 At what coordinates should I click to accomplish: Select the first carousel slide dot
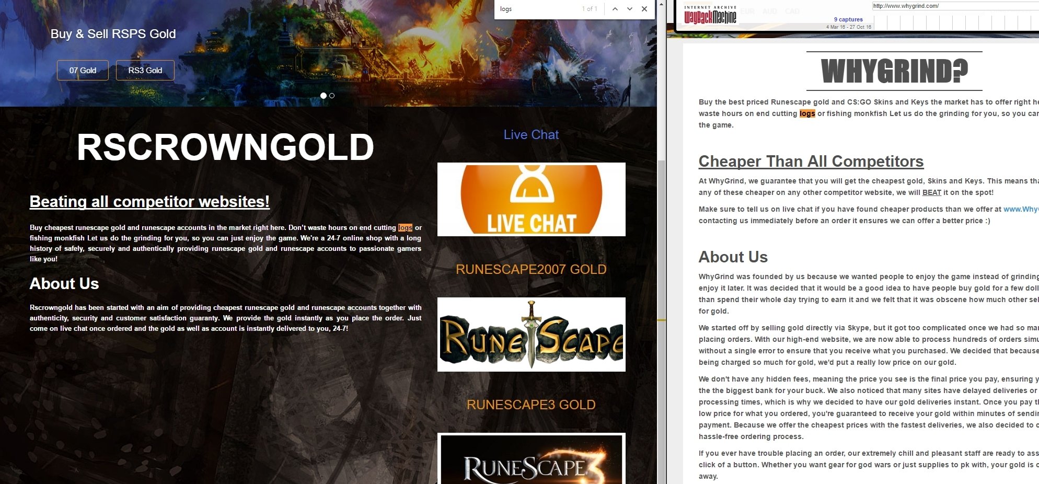click(324, 96)
